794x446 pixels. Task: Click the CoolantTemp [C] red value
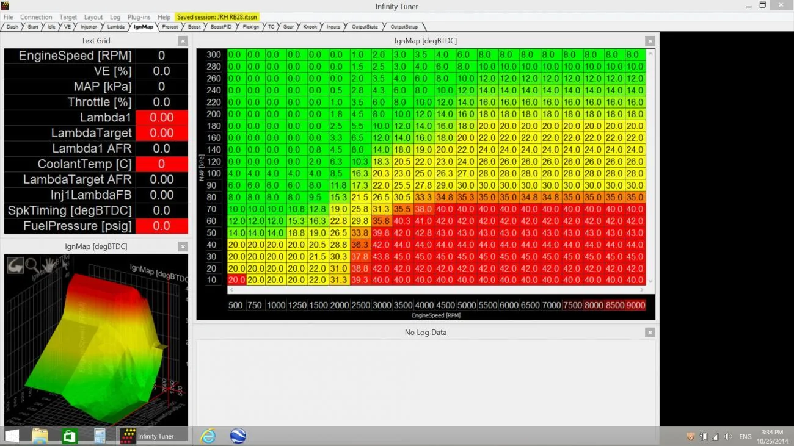click(x=162, y=164)
